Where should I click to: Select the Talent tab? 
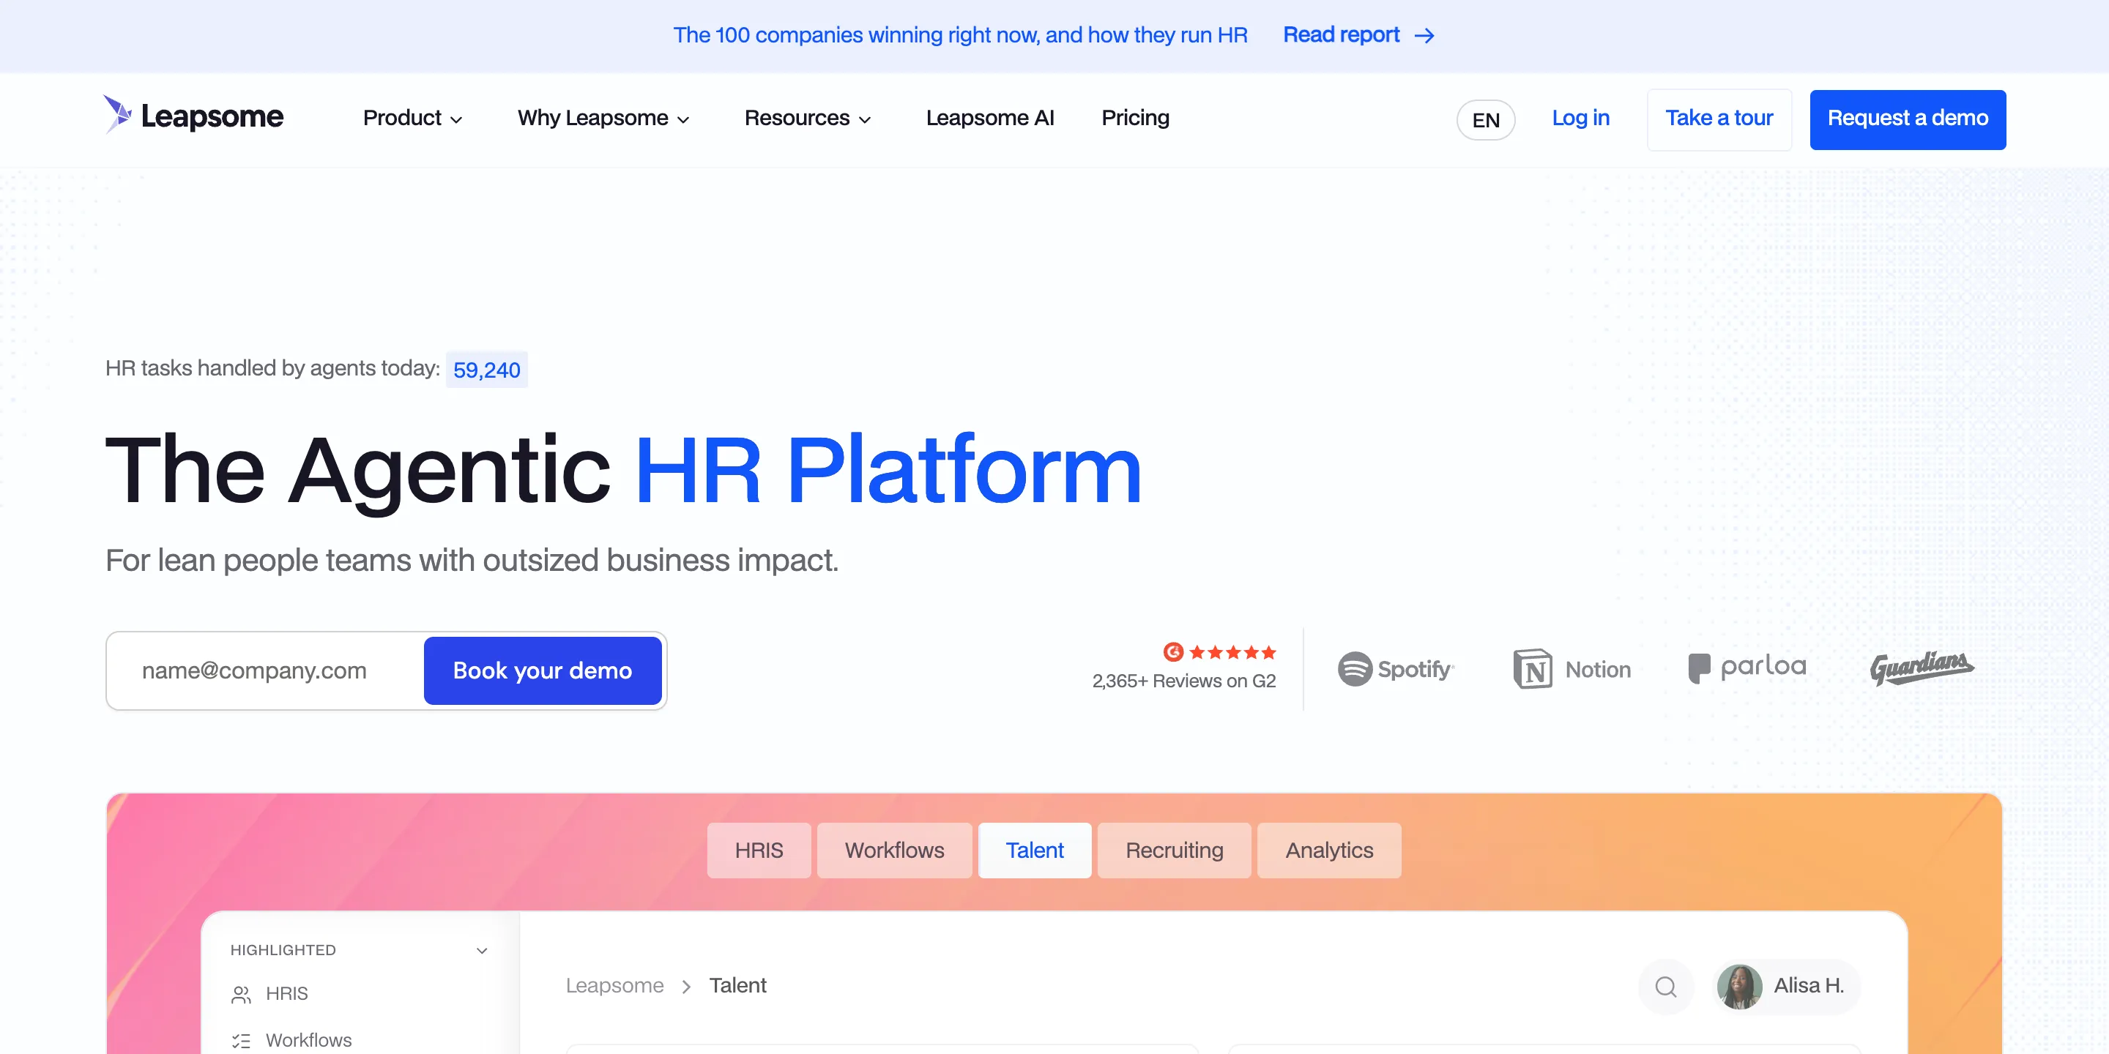tap(1034, 851)
